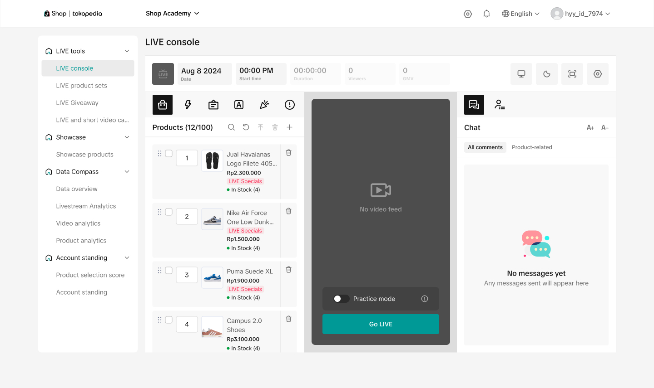Screen dimensions: 654x388
Task: Switch to dark mode with moon icon
Action: coord(547,74)
